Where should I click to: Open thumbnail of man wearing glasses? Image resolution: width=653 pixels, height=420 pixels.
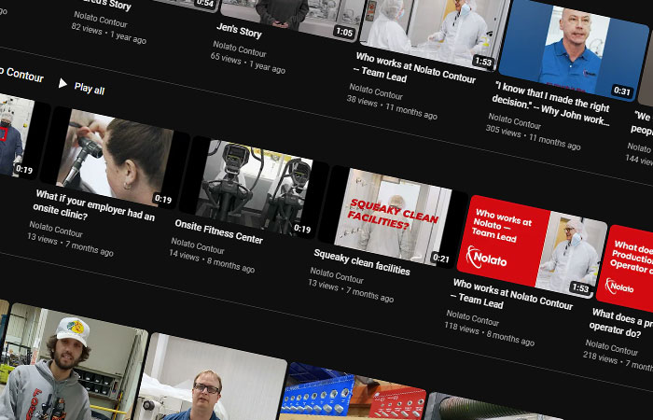213,381
